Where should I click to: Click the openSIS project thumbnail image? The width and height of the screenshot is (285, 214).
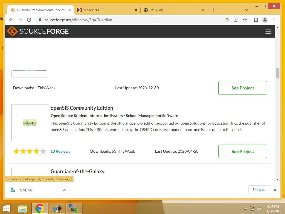coord(30,123)
